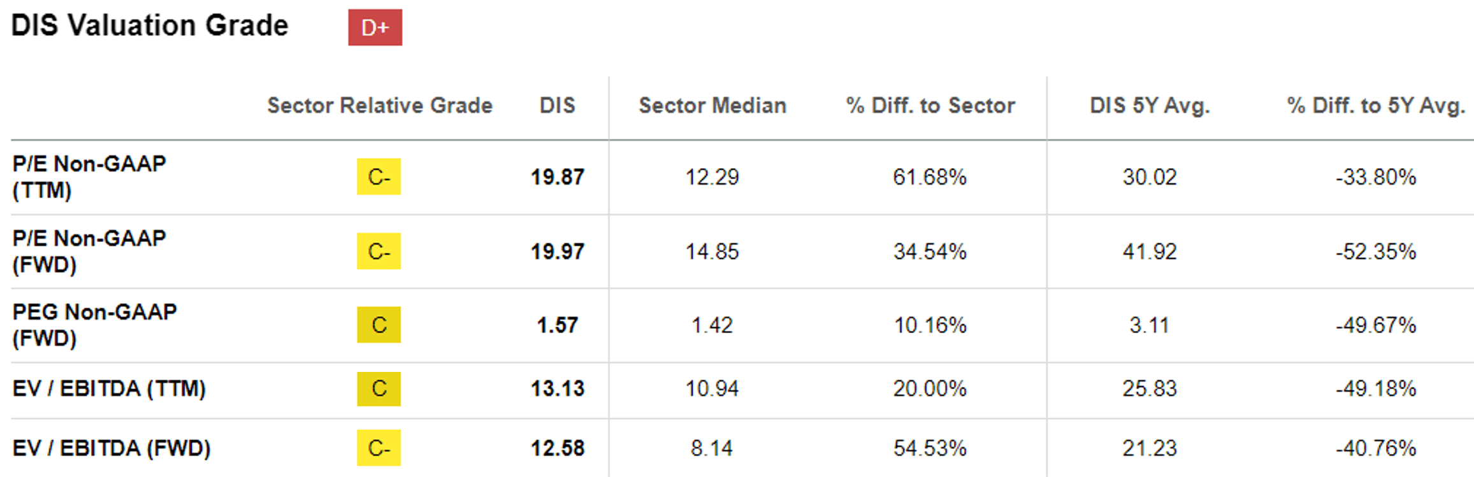The height and width of the screenshot is (477, 1474).
Task: Click the red D+ valuation grade badge
Action: pyautogui.click(x=375, y=27)
